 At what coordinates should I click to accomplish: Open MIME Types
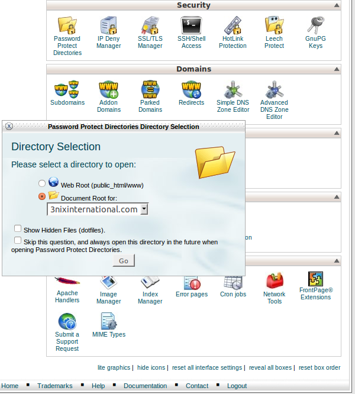[109, 325]
